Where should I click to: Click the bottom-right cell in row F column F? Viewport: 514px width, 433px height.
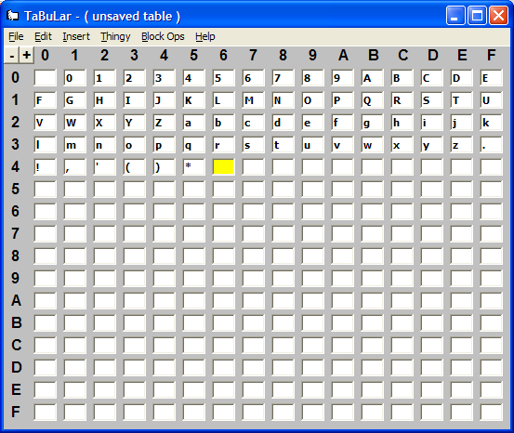pos(491,412)
